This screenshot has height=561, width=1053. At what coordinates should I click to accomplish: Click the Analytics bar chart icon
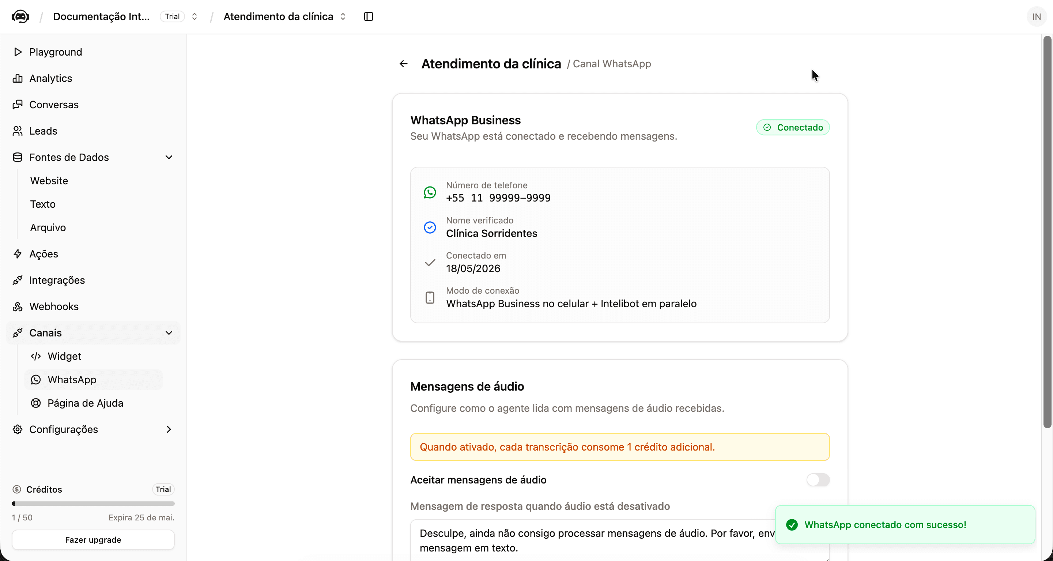(x=18, y=78)
